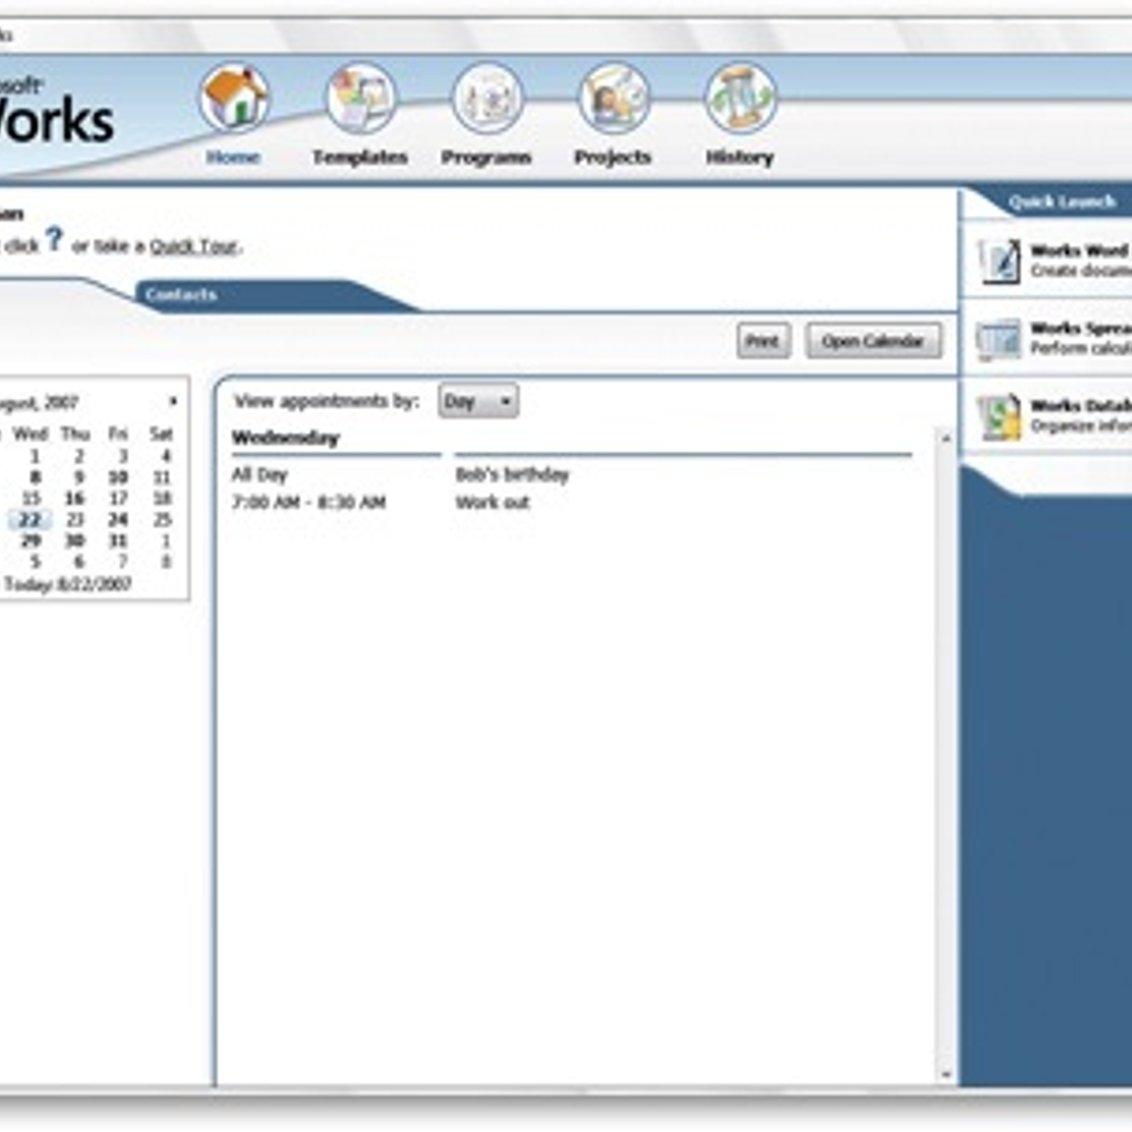
Task: Select the Home navigation icon
Action: click(x=236, y=99)
